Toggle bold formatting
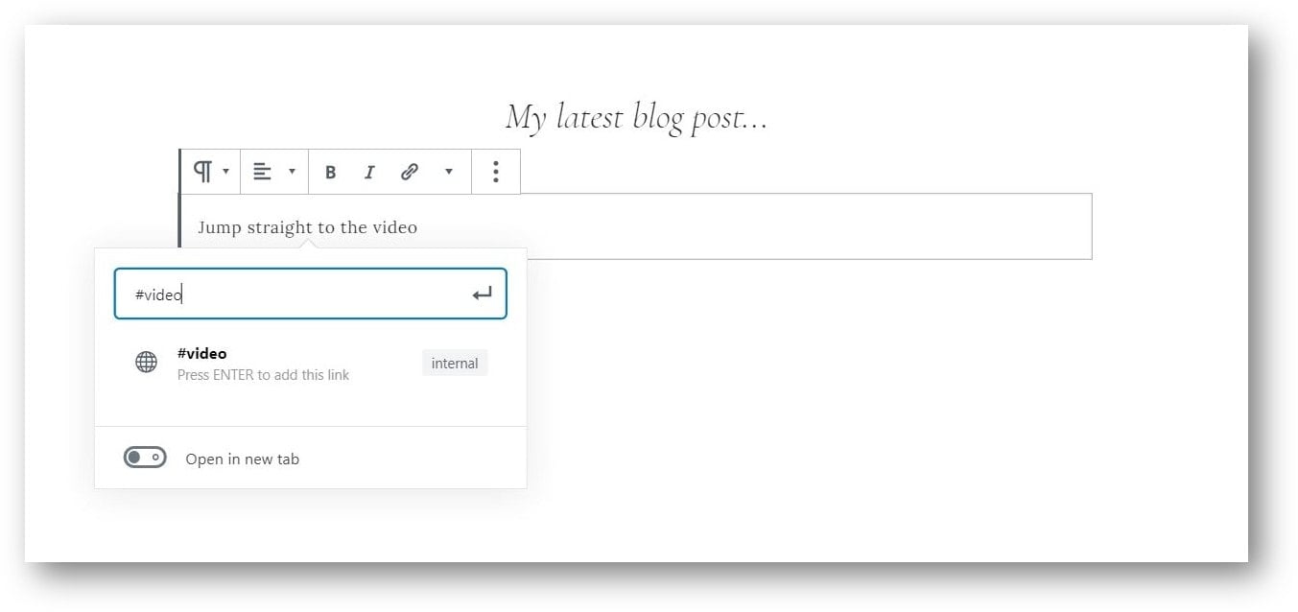Image resolution: width=1298 pixels, height=612 pixels. [330, 172]
